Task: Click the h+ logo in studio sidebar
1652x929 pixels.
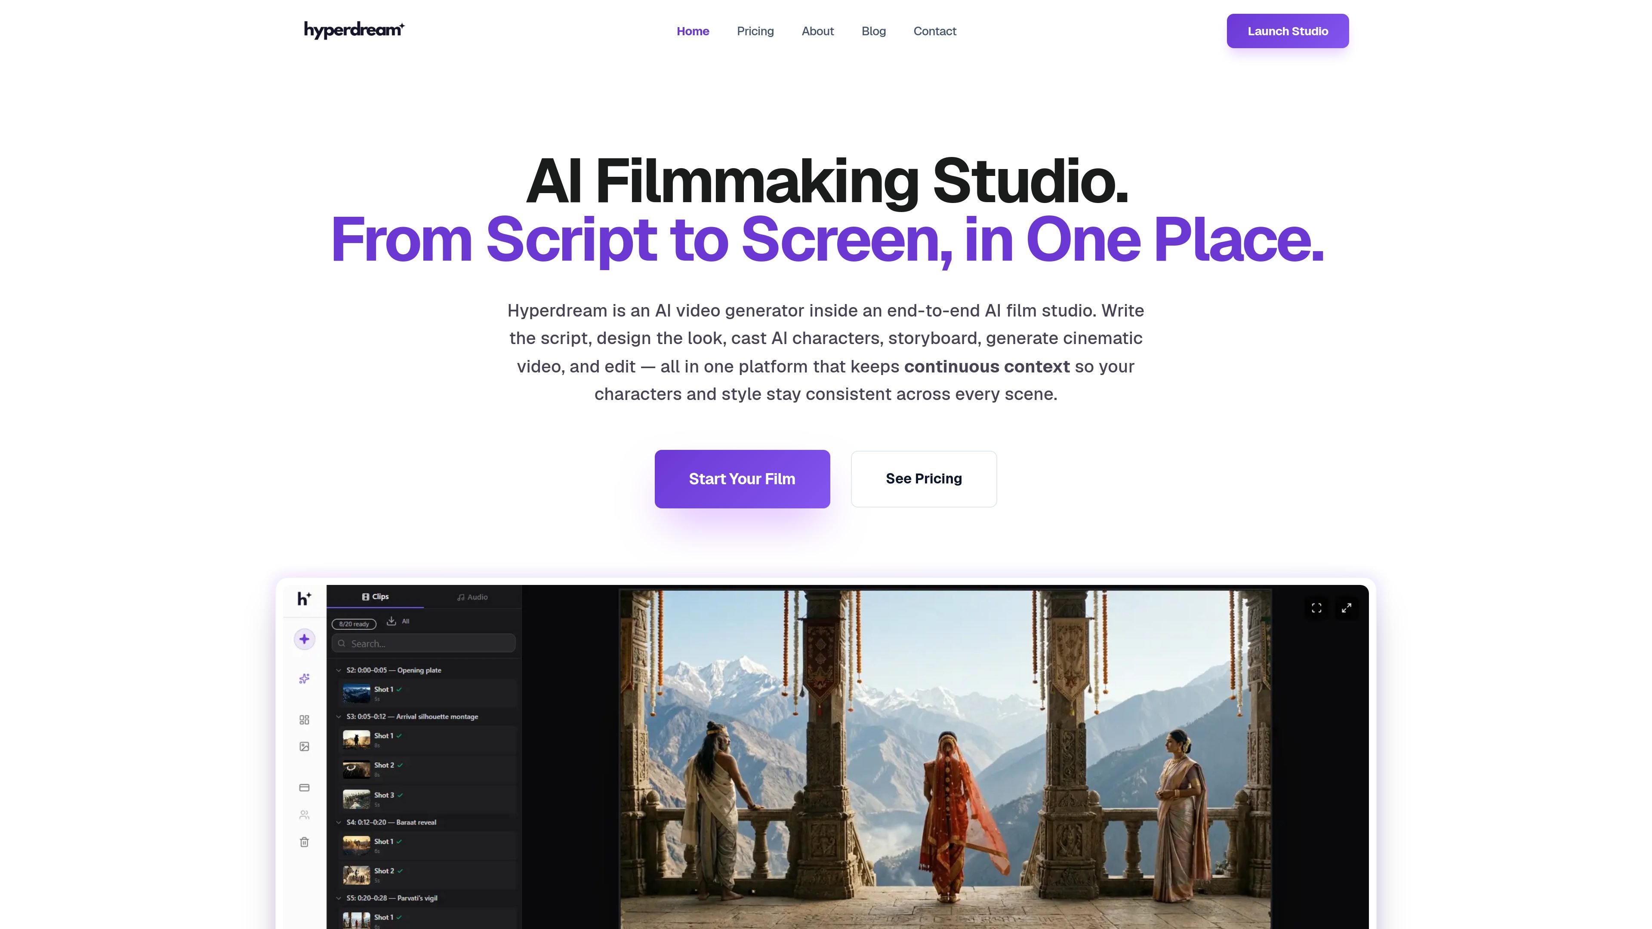Action: click(x=305, y=598)
